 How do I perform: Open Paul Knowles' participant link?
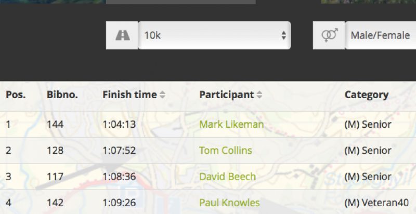tap(229, 203)
